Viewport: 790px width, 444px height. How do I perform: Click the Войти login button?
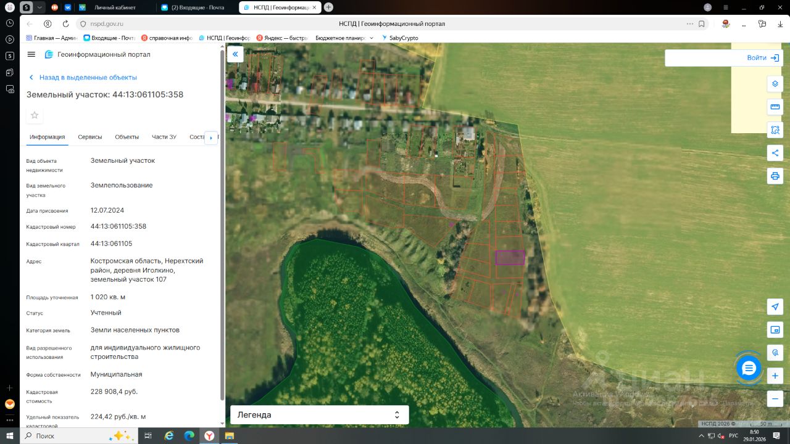pyautogui.click(x=765, y=58)
